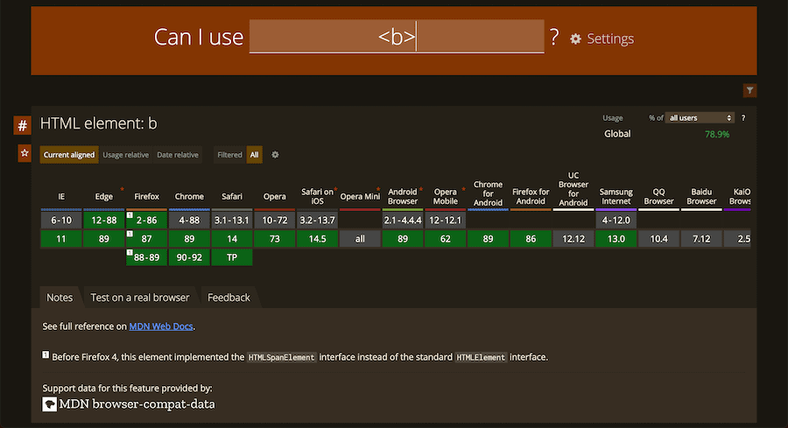Screen dimensions: 788x428
Task: Expand the Chrome 90-92 version cell
Action: (189, 257)
